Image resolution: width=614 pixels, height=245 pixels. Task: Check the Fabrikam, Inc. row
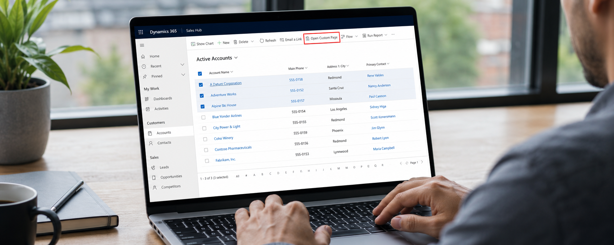click(x=207, y=161)
